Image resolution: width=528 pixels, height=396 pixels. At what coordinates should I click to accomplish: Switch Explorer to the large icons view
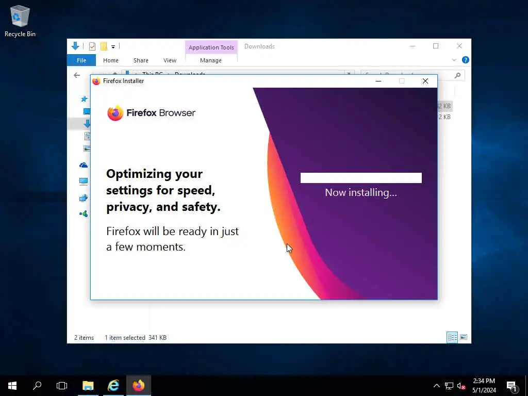pyautogui.click(x=464, y=337)
